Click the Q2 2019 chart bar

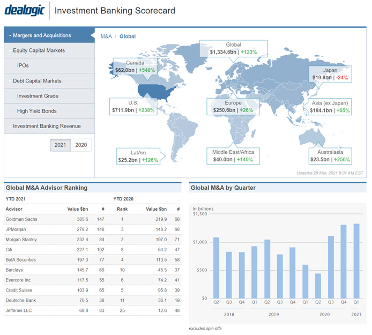(267, 269)
